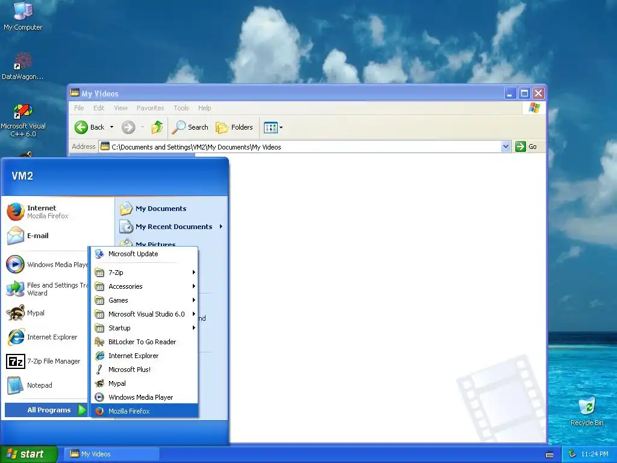617x463 pixels.
Task: Select the My Videos taskbar button
Action: 111,454
